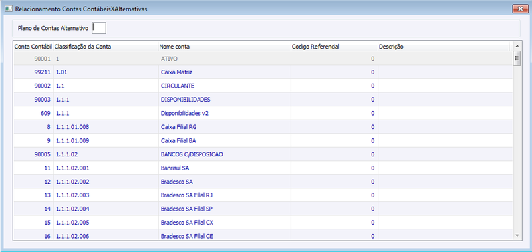Click the Codigo Referencial cell for Banrisul SA

click(334, 168)
